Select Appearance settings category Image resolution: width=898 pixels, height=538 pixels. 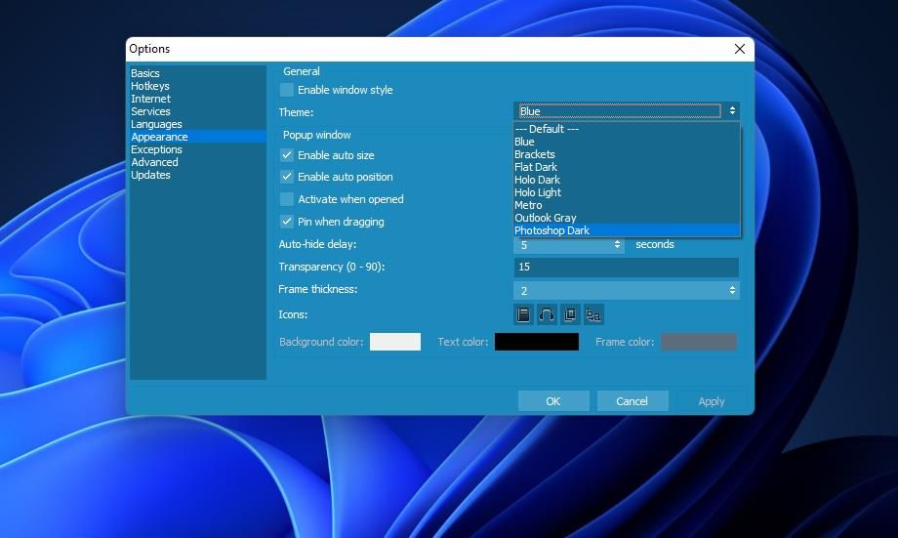coord(197,137)
